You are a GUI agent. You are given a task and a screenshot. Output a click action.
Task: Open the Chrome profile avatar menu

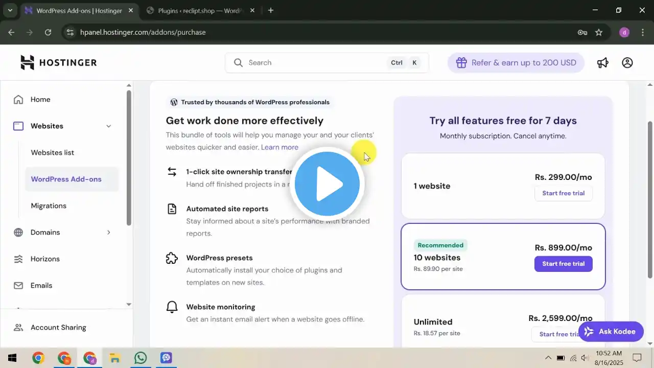click(624, 32)
